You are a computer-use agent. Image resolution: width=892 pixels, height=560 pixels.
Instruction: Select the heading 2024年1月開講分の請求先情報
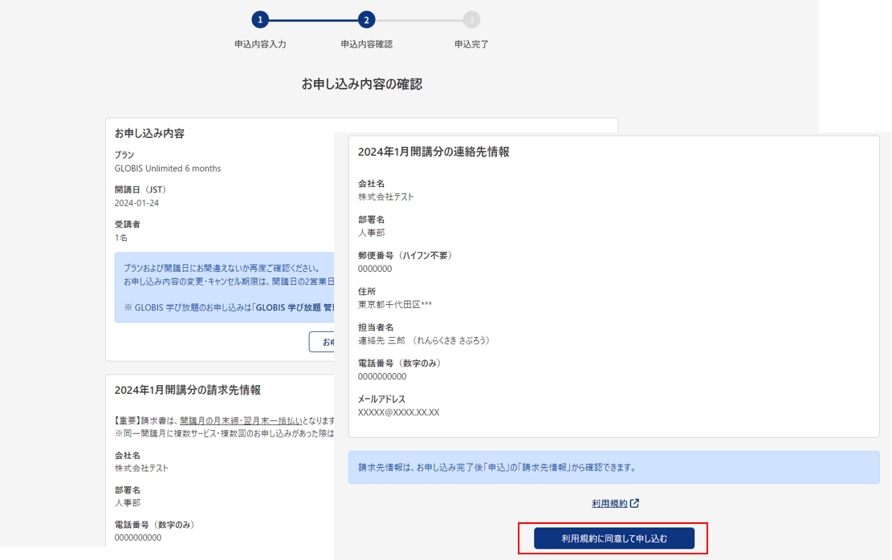click(x=187, y=390)
